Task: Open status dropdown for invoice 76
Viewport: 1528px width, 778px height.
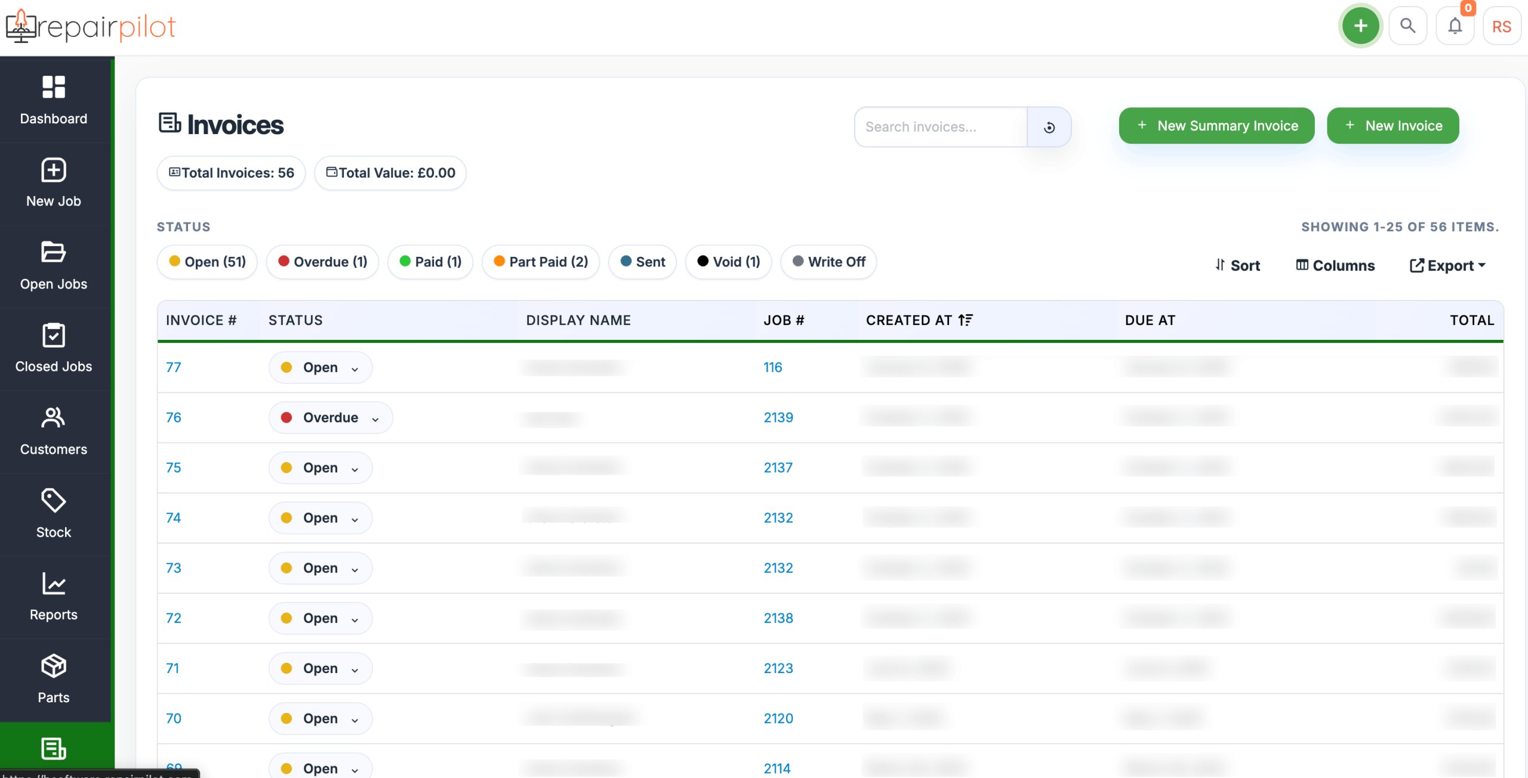Action: click(x=331, y=418)
